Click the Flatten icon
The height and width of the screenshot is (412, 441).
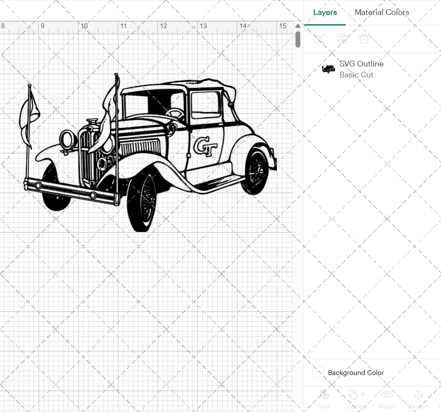418,394
